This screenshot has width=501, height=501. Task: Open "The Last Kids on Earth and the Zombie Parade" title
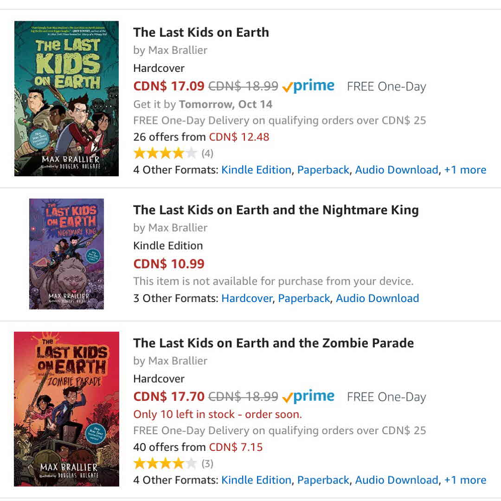pyautogui.click(x=273, y=343)
